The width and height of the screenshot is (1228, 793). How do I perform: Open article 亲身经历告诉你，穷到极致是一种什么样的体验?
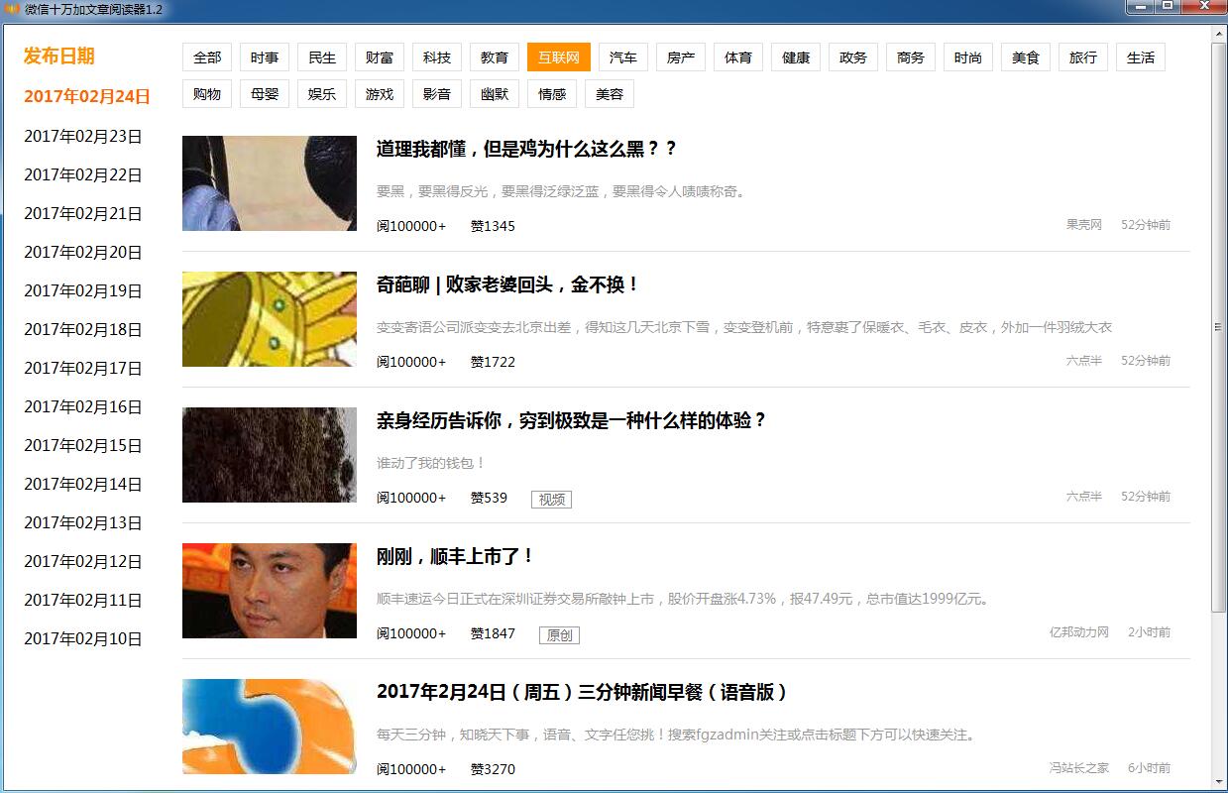(x=572, y=420)
